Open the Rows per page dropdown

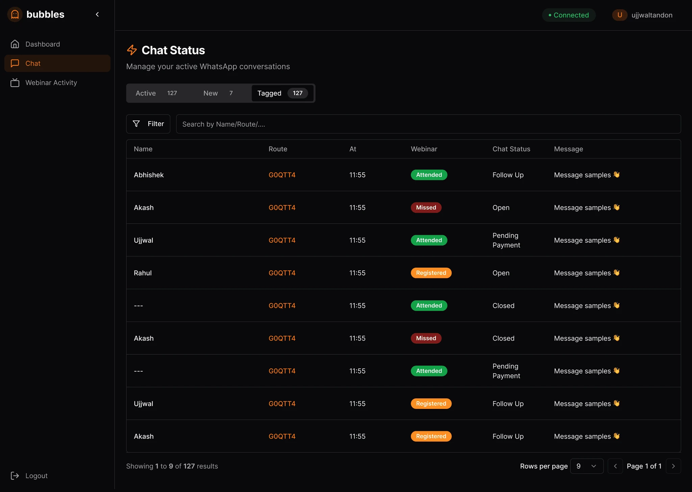click(587, 466)
